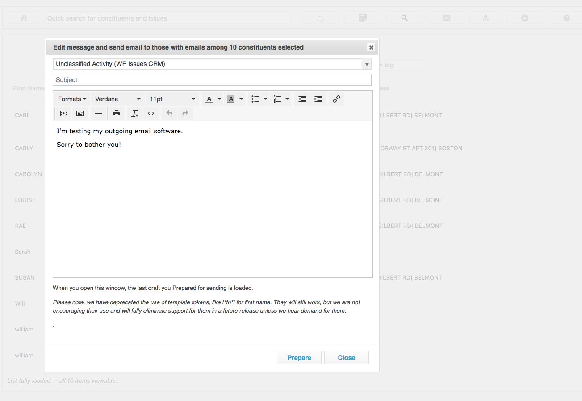Open the settings gear in top bar
This screenshot has width=582, height=401.
point(525,18)
